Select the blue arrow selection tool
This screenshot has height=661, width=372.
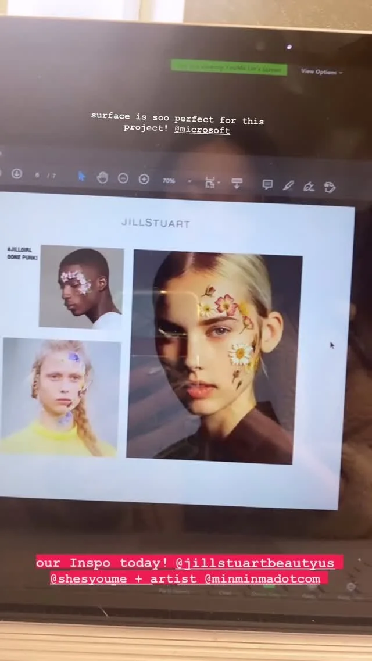click(82, 176)
